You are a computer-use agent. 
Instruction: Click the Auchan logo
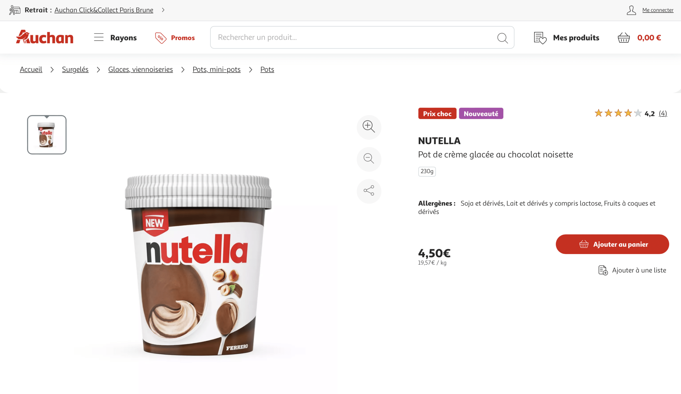tap(45, 37)
